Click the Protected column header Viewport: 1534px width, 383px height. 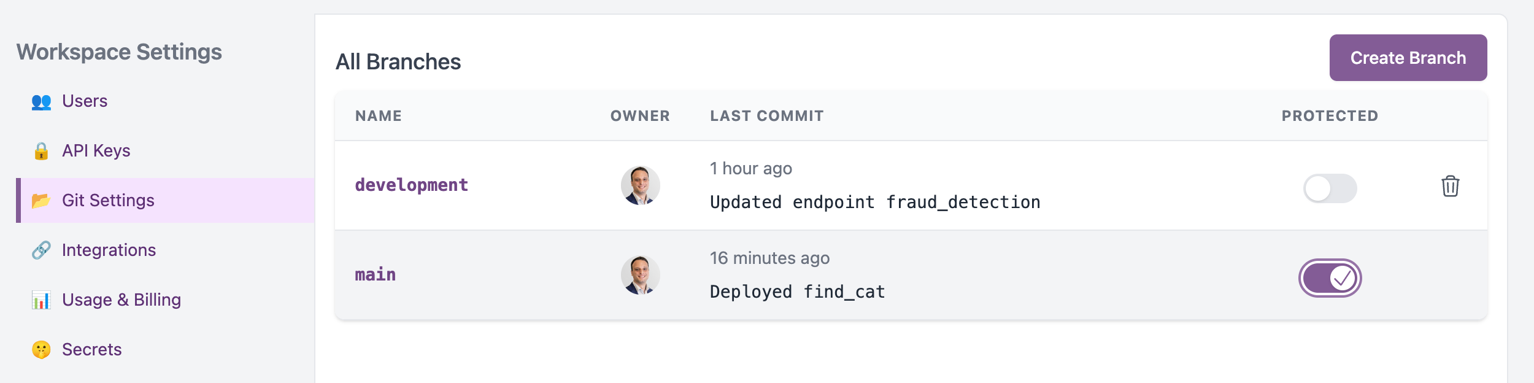[x=1330, y=116]
